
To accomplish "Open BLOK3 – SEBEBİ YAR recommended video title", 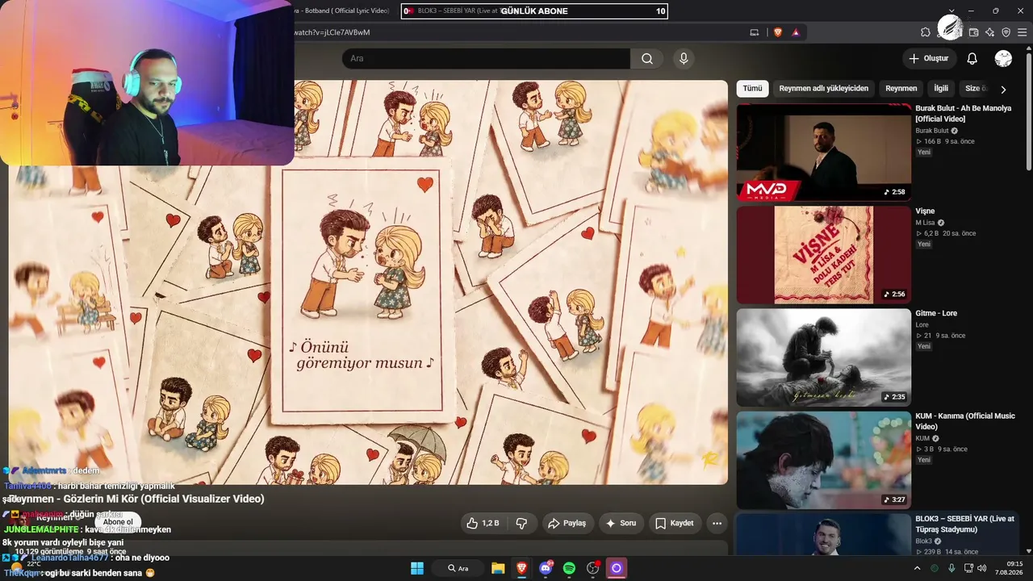I will pyautogui.click(x=964, y=524).
